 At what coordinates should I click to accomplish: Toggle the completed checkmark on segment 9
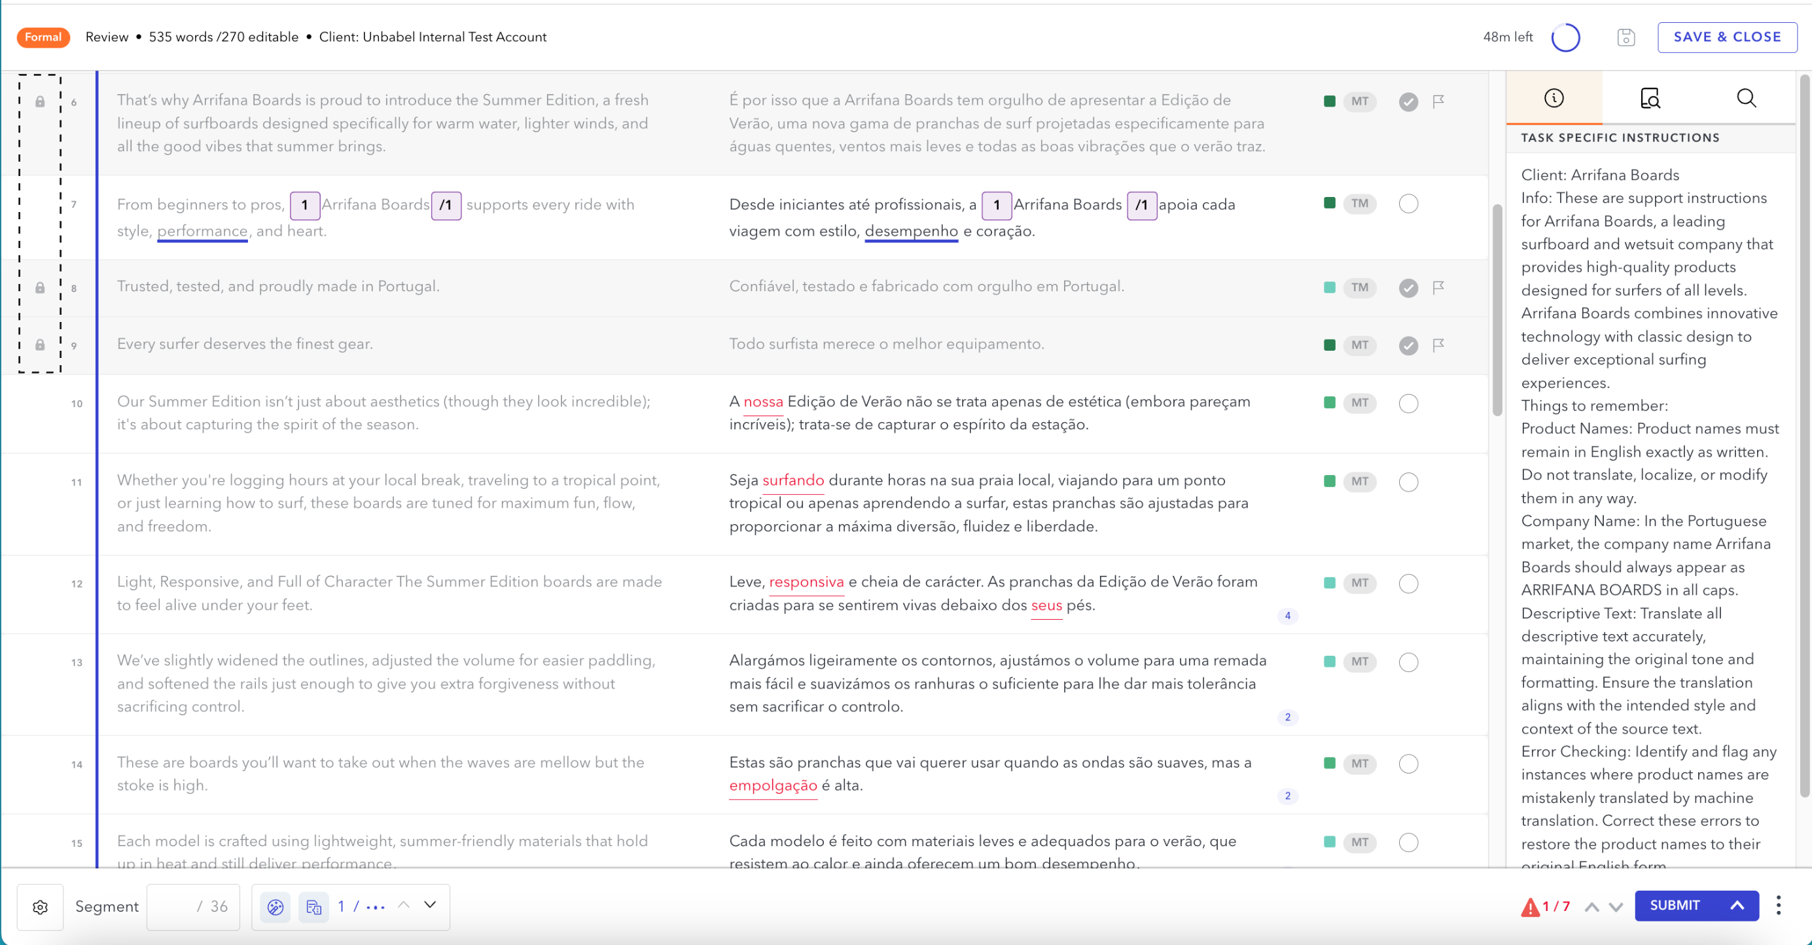[x=1408, y=346]
